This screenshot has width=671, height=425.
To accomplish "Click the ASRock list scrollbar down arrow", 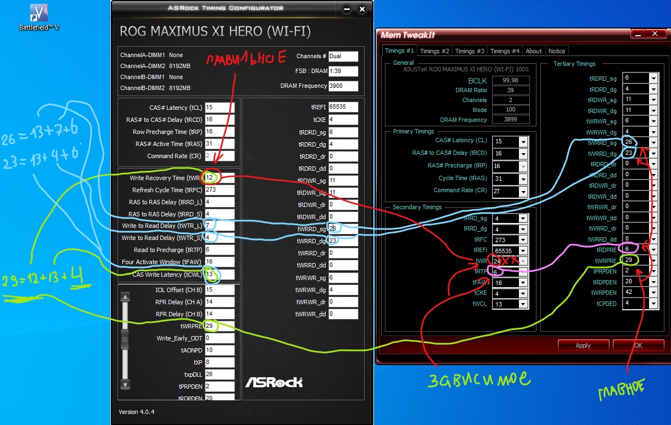I will (126, 385).
